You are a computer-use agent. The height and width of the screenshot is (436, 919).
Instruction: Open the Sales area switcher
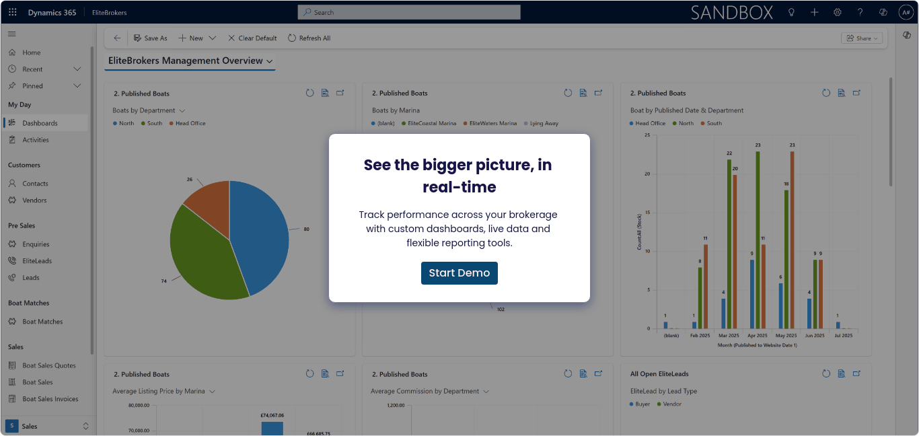tap(47, 426)
